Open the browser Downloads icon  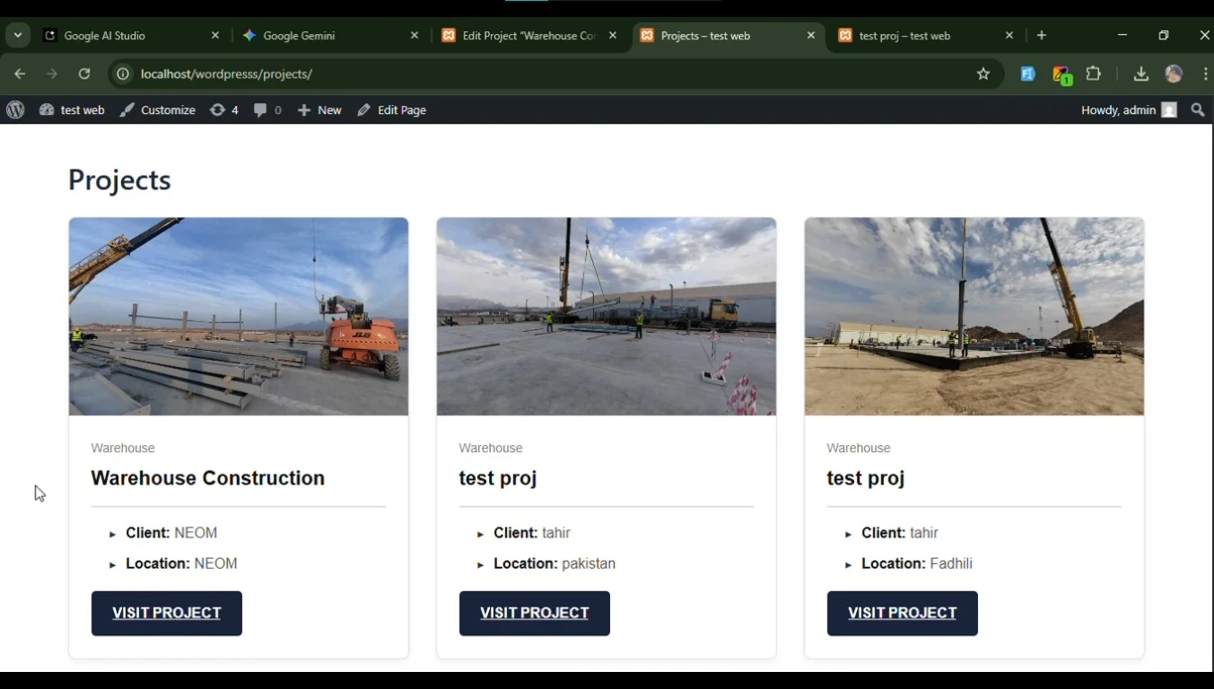point(1140,74)
